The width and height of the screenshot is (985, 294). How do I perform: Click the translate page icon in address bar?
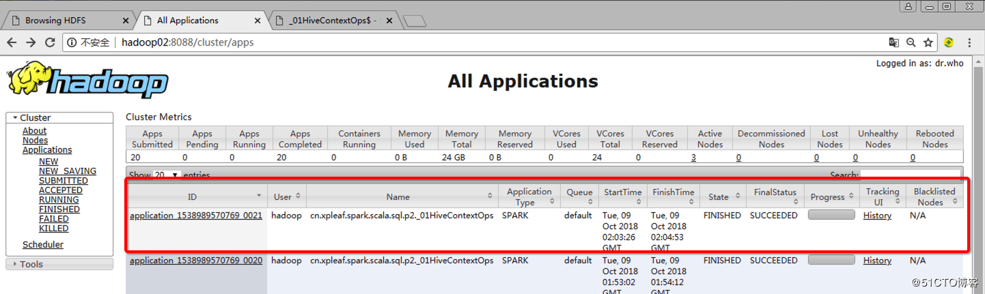pyautogui.click(x=893, y=42)
